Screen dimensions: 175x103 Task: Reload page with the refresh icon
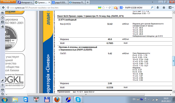(x=110, y=8)
